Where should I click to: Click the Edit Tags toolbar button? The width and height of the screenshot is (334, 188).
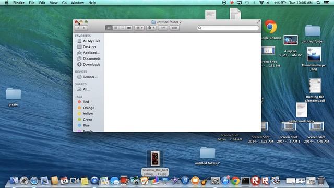(174, 28)
